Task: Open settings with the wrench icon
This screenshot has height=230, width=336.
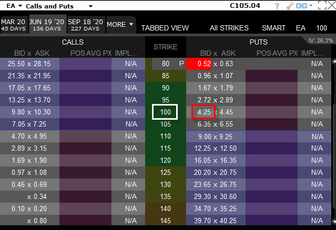Action: click(x=289, y=6)
